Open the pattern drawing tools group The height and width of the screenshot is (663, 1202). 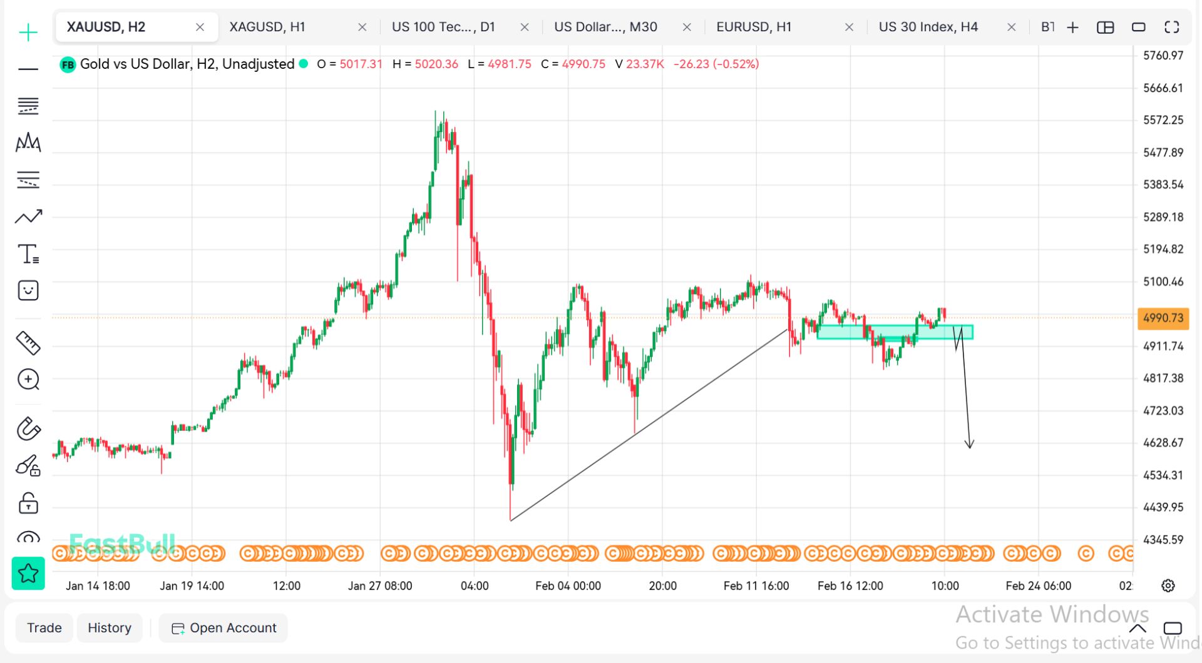28,143
